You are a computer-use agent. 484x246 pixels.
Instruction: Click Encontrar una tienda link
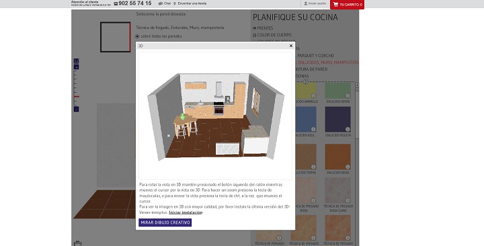tap(190, 3)
